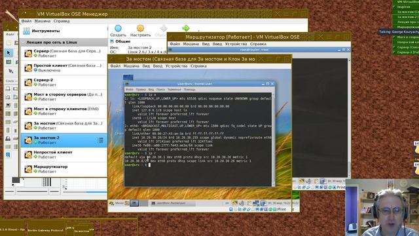Open Справка menu in За мостом window
The width and height of the screenshot is (419, 236).
pos(198,66)
